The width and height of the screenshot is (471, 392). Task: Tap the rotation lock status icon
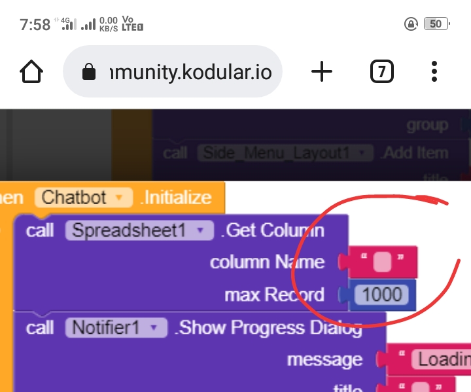coord(411,24)
